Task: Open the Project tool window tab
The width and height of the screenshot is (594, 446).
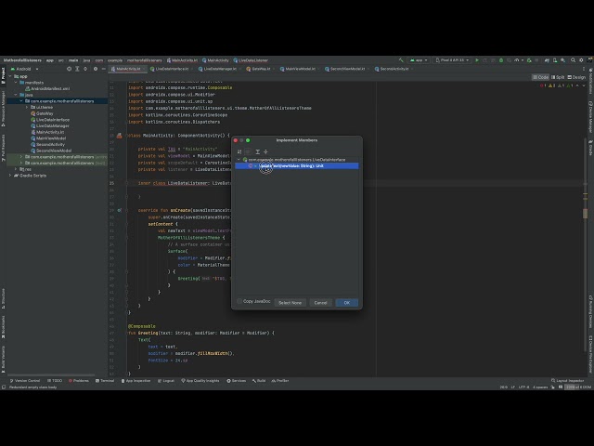Action: [x=3, y=75]
